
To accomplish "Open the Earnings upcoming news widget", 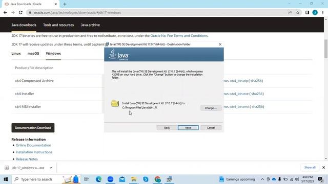I will [237, 179].
